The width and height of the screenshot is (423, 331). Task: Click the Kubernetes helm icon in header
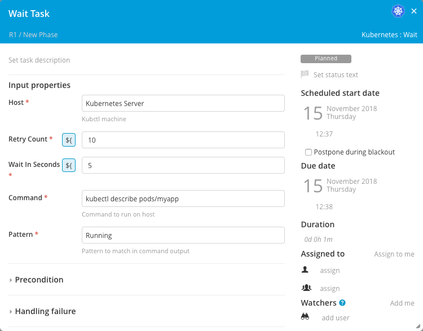(x=398, y=11)
